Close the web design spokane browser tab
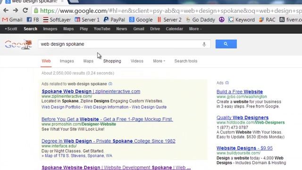This screenshot has width=302, height=170. click(62, 1)
